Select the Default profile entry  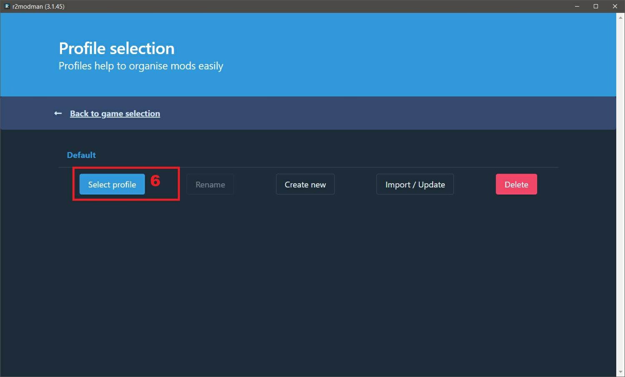pyautogui.click(x=81, y=155)
